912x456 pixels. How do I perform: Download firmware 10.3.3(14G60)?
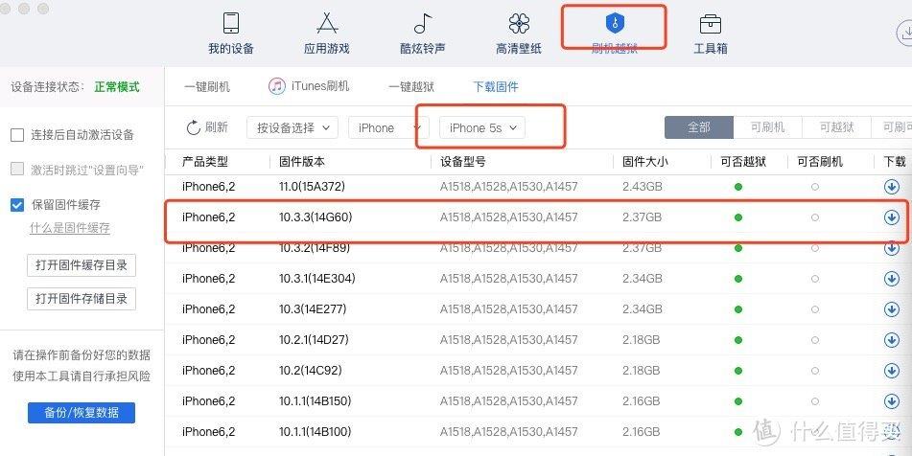891,217
